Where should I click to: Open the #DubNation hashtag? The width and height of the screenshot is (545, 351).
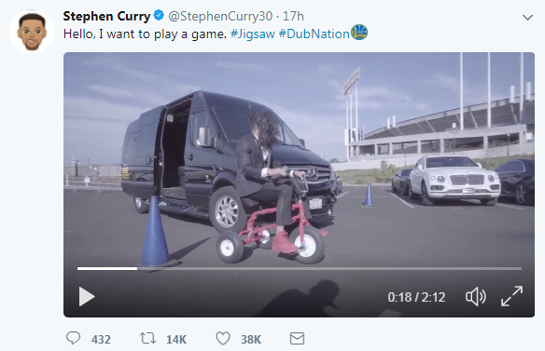[314, 34]
